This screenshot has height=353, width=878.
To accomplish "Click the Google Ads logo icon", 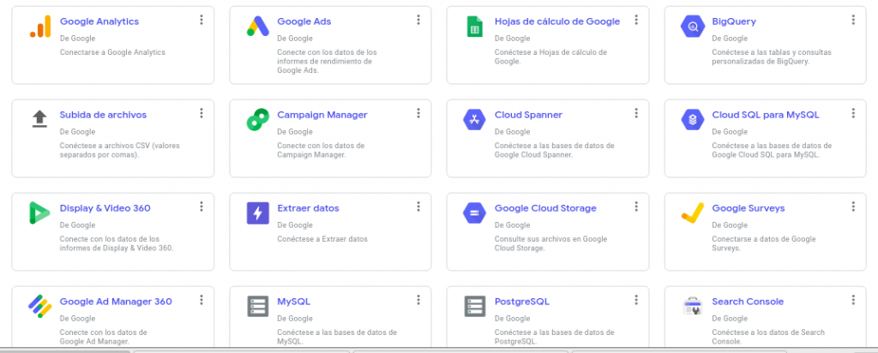I will click(x=257, y=27).
